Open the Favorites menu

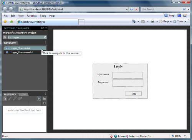click(x=31, y=16)
